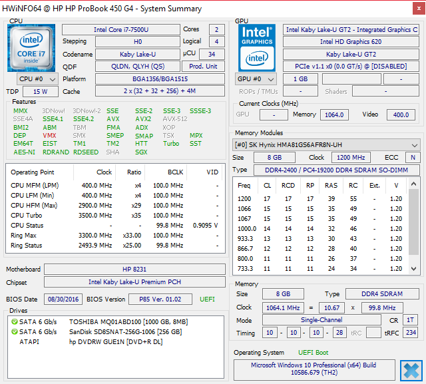Open the CPU #0 selector dropdown
This screenshot has height=384, width=426.
pyautogui.click(x=37, y=79)
